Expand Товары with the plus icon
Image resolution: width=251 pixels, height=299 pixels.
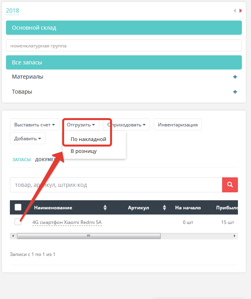tap(235, 92)
